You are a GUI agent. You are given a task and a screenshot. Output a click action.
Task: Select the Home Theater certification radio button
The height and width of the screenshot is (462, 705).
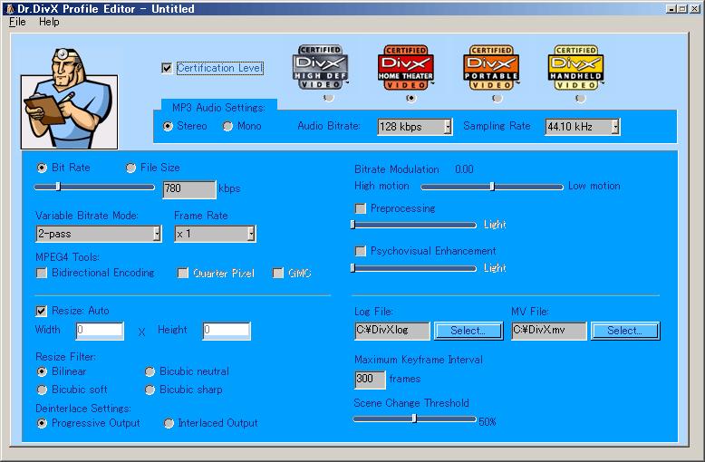click(x=410, y=98)
